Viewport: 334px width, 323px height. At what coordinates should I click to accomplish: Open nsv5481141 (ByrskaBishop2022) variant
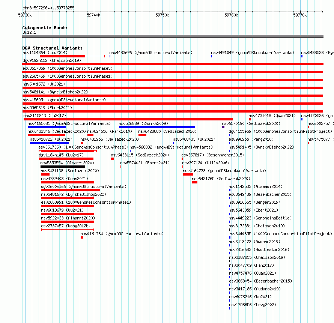(55, 92)
